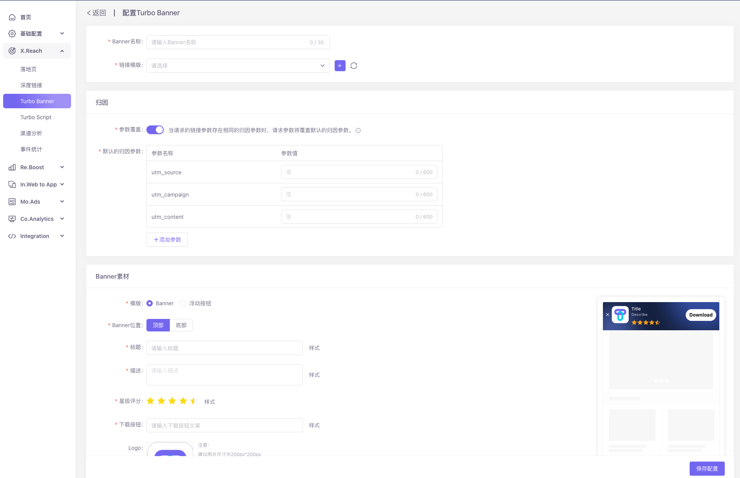Select the Banner template radio button
The image size is (740, 478).
pyautogui.click(x=150, y=303)
